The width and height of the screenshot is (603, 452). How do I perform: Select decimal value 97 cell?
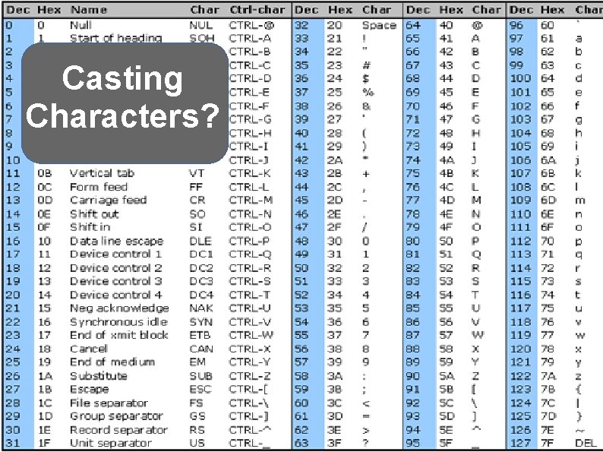click(x=516, y=38)
